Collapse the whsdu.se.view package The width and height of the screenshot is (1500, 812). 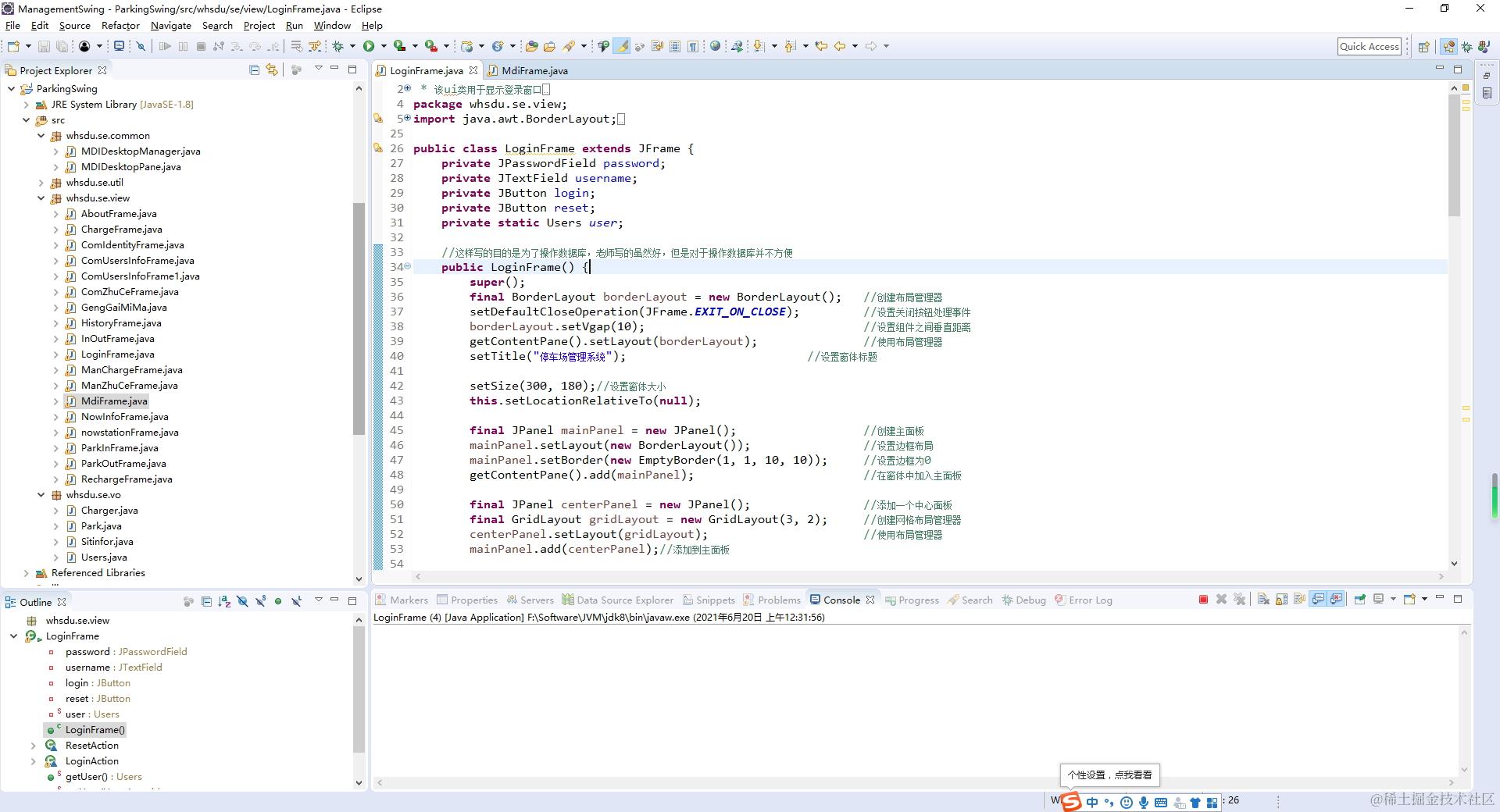(x=41, y=198)
